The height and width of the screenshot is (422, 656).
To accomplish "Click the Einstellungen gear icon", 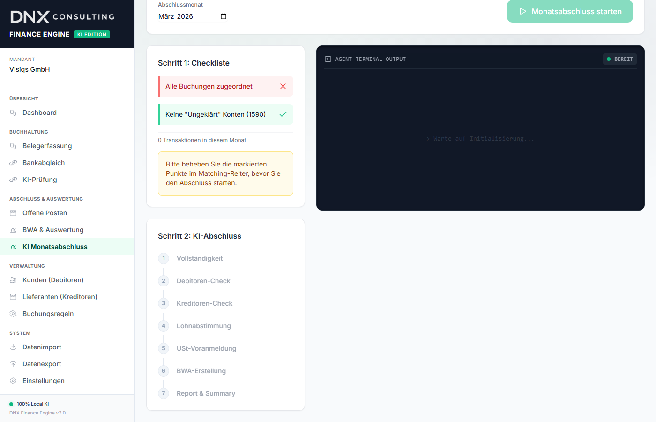I will point(13,381).
